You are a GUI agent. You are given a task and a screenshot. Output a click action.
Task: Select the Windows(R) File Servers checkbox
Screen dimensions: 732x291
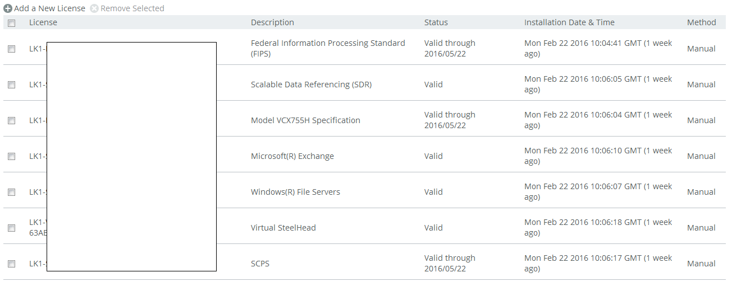pos(11,192)
